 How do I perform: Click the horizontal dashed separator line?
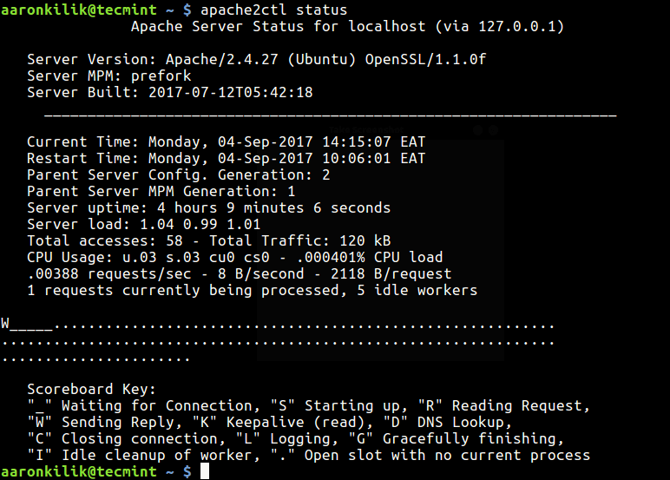click(x=330, y=115)
